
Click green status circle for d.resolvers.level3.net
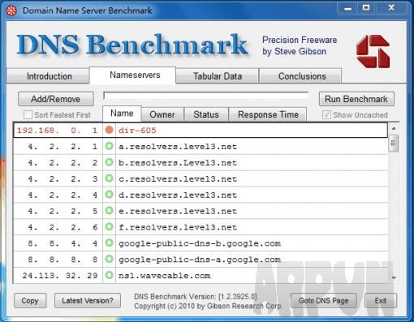click(109, 195)
